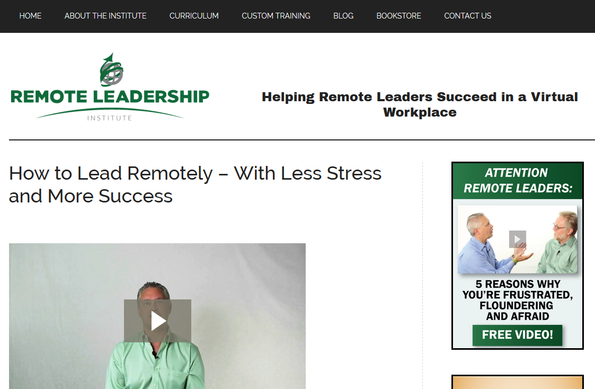Click the globe logo icon above Remote Leadership
This screenshot has width=595, height=389.
[x=111, y=70]
